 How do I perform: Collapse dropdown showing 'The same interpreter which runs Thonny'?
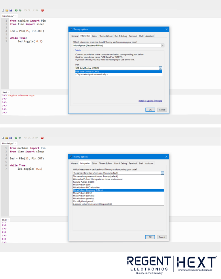coord(162,173)
